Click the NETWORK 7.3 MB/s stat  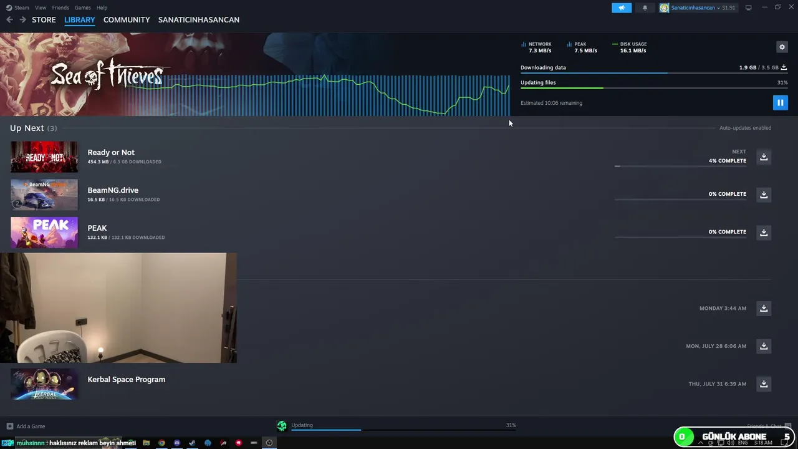(537, 47)
